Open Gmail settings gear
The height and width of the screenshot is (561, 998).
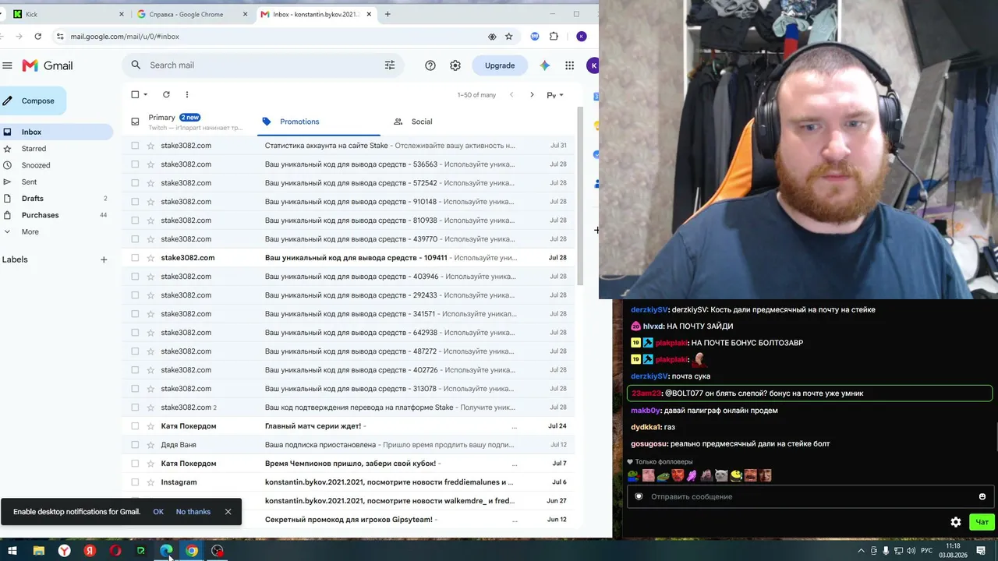click(455, 65)
